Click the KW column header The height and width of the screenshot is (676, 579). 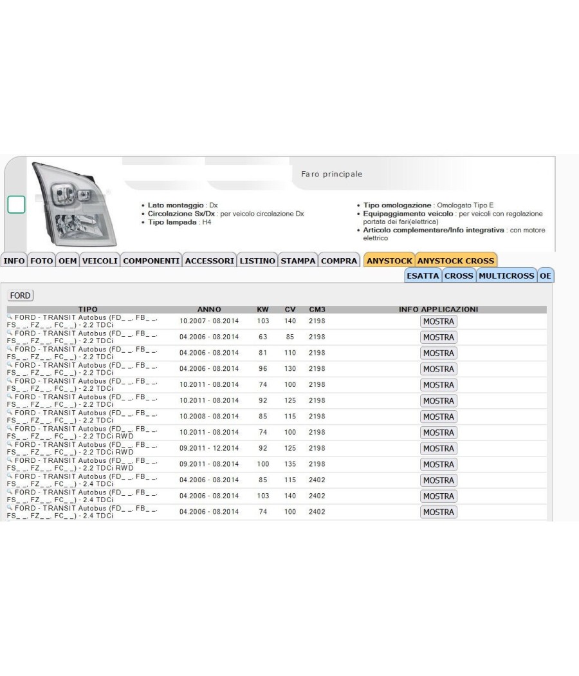pyautogui.click(x=262, y=310)
